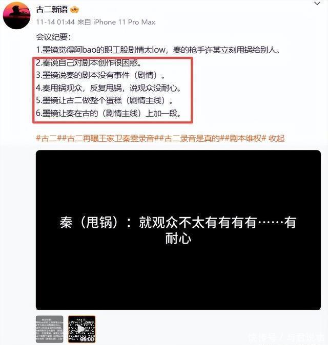Open the 古二新语 profile avatar
Image resolution: width=328 pixels, height=345 pixels.
click(16, 15)
